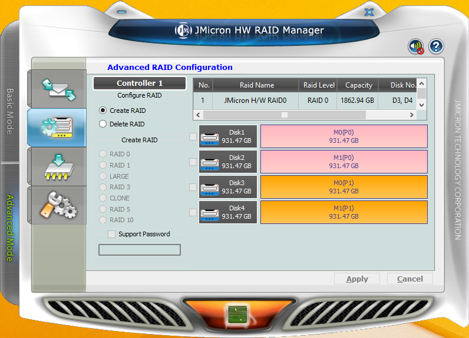This screenshot has height=338, width=469.
Task: Click the Disk No. column header
Action: tap(398, 85)
